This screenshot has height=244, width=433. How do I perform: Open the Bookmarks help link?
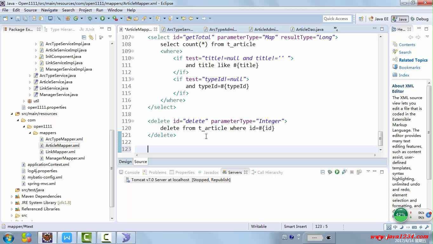410,68
